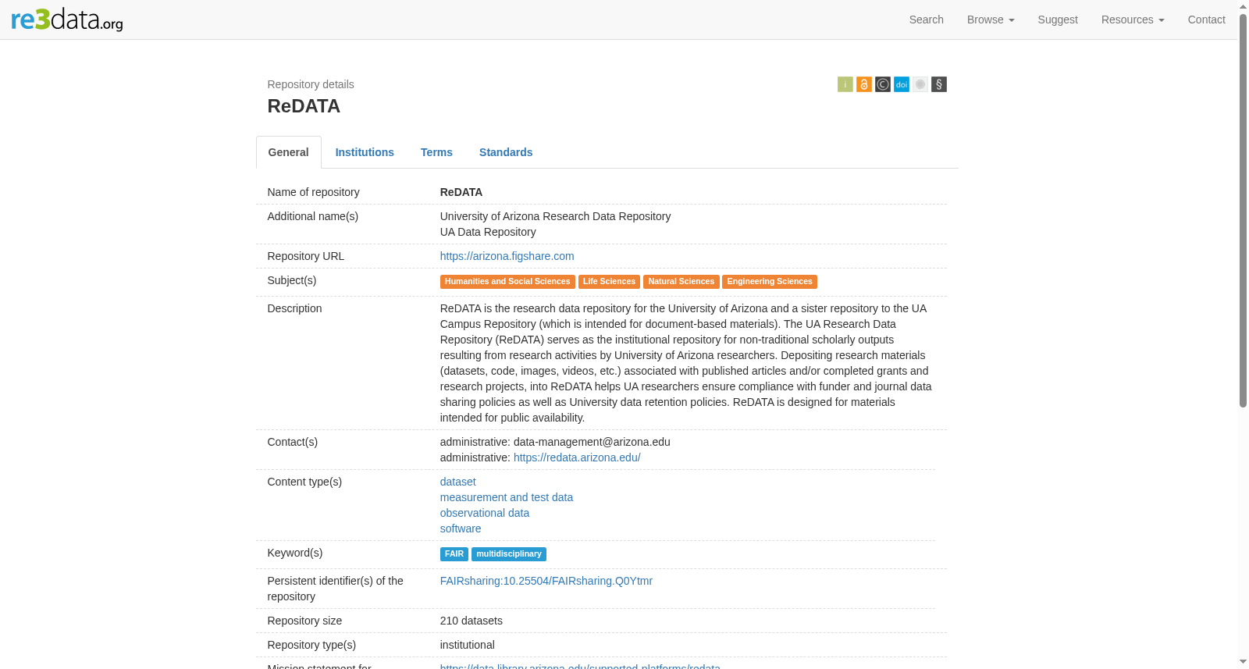Click the FAIR keyword tag
This screenshot has height=669, width=1249.
454,554
